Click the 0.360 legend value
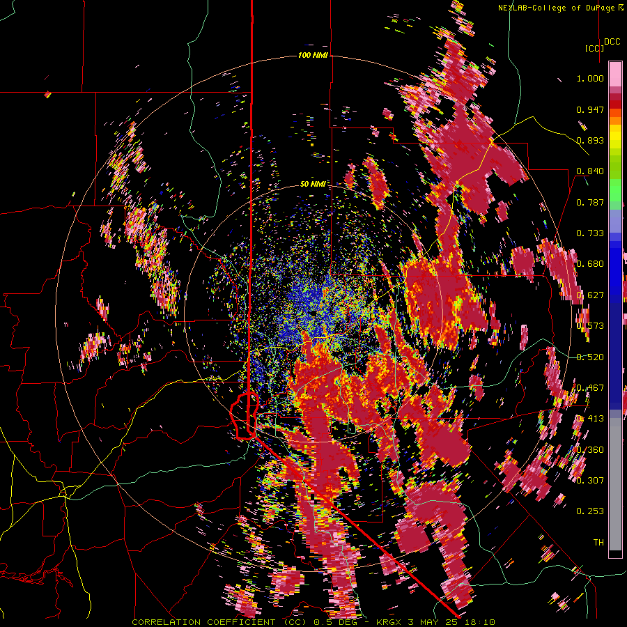Screen dimensions: 627x627 590,449
